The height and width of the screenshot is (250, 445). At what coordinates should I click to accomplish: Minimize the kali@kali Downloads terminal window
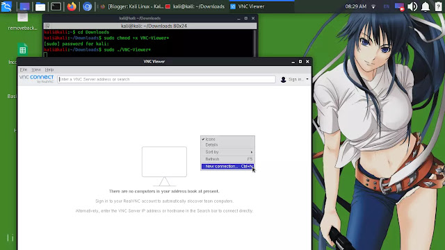(238, 18)
